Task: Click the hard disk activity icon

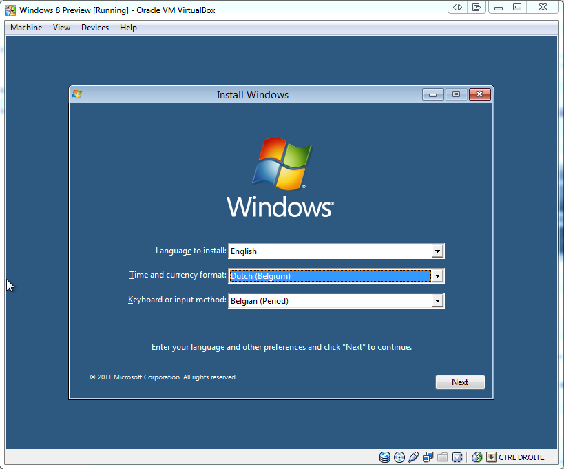Action: [384, 457]
